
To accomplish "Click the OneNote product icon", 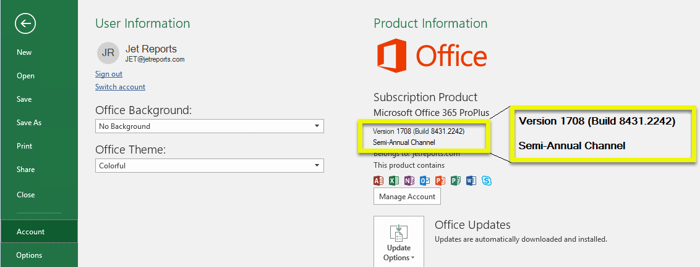I will coord(409,181).
